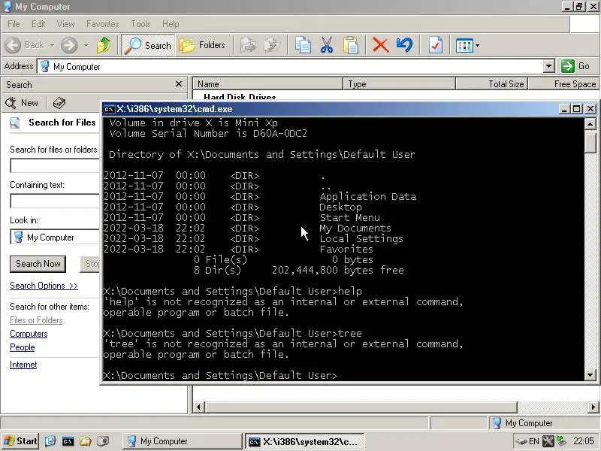Click the cmd.exe title bar system icon
Image resolution: width=601 pixels, height=451 pixels.
tap(109, 109)
